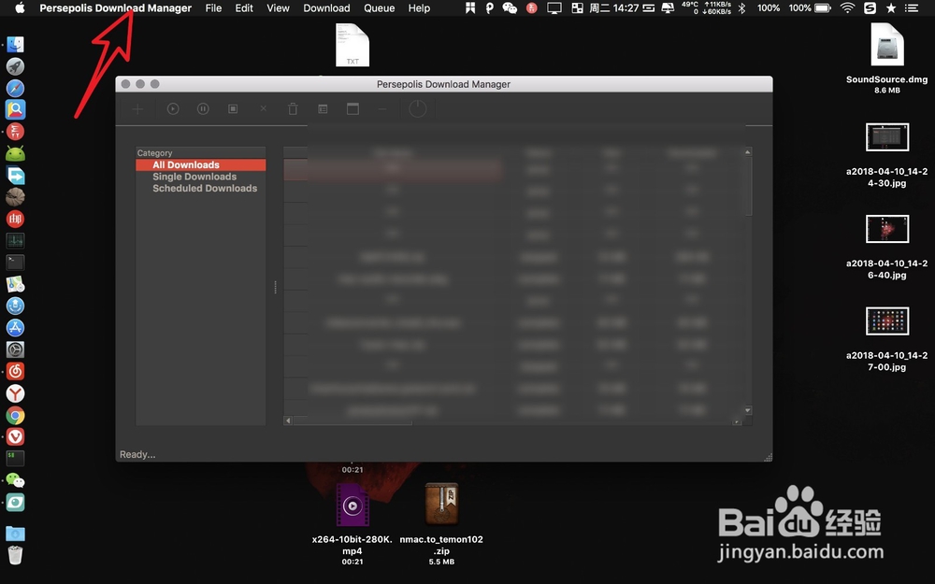Click the remove download X icon in toolbar
This screenshot has width=935, height=584.
click(x=263, y=108)
